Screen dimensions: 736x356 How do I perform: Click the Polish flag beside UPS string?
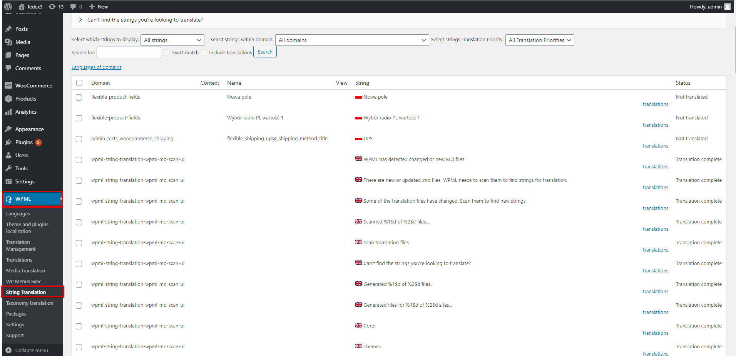click(358, 139)
